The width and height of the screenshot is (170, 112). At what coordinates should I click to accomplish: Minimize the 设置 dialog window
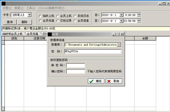click(x=114, y=34)
